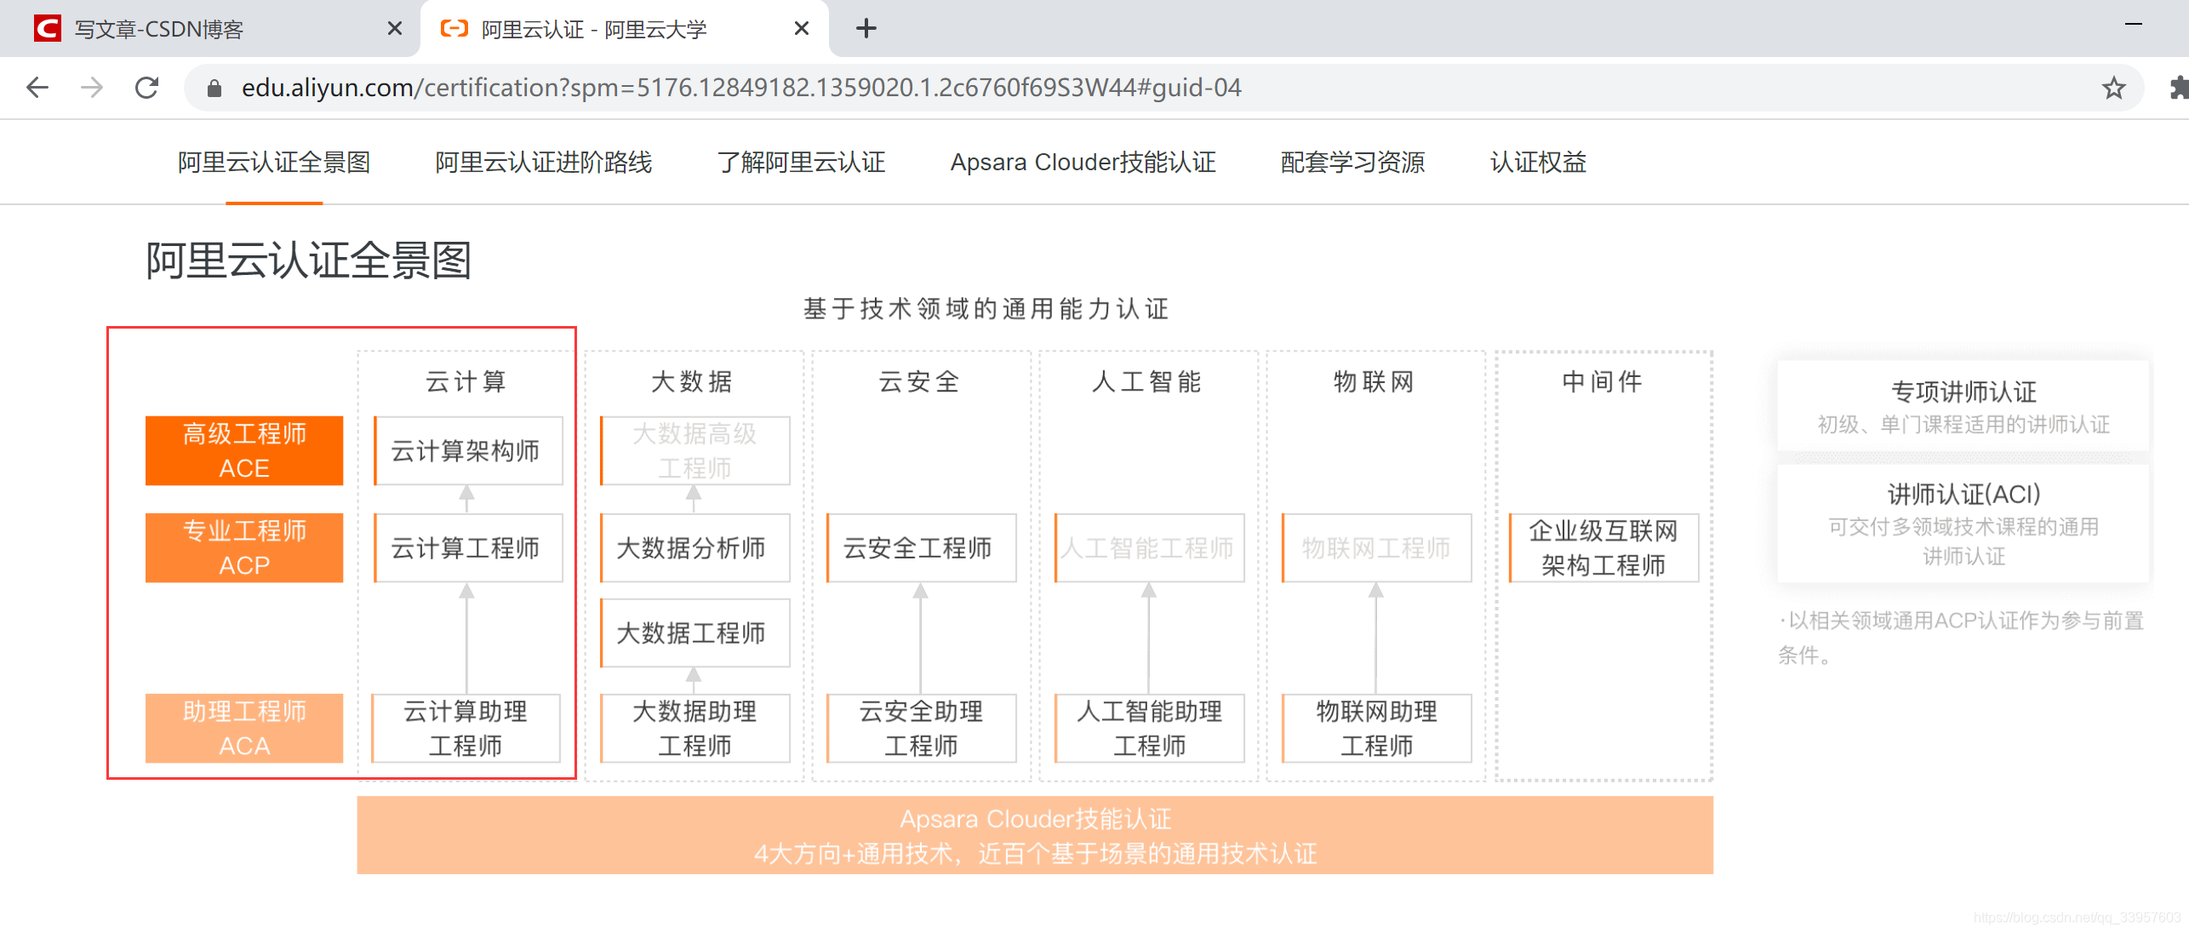Viewport: 2189px width, 933px height.
Task: Open the 大数据工程师 certification box
Action: (x=694, y=632)
